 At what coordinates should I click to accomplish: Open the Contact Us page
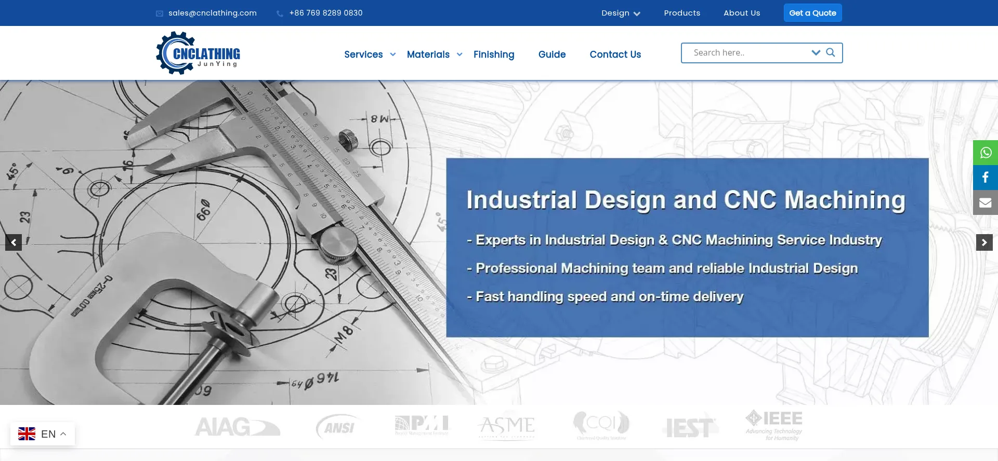tap(615, 55)
